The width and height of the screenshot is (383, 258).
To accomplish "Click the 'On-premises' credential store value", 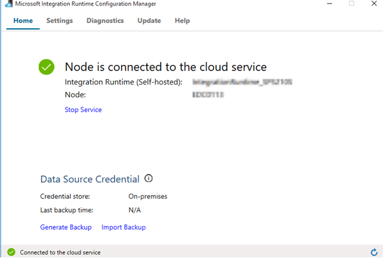I will (x=148, y=197).
